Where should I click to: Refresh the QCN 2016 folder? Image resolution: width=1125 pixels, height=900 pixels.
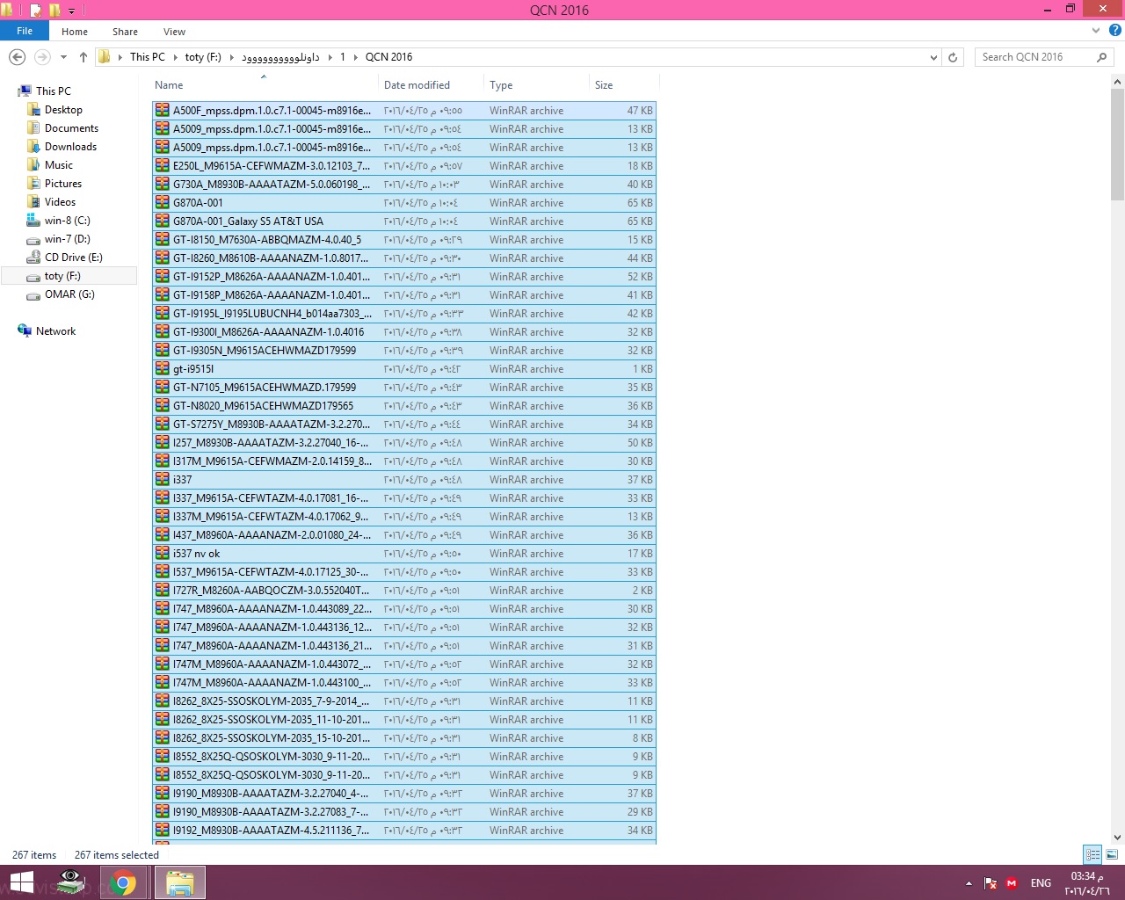point(953,57)
